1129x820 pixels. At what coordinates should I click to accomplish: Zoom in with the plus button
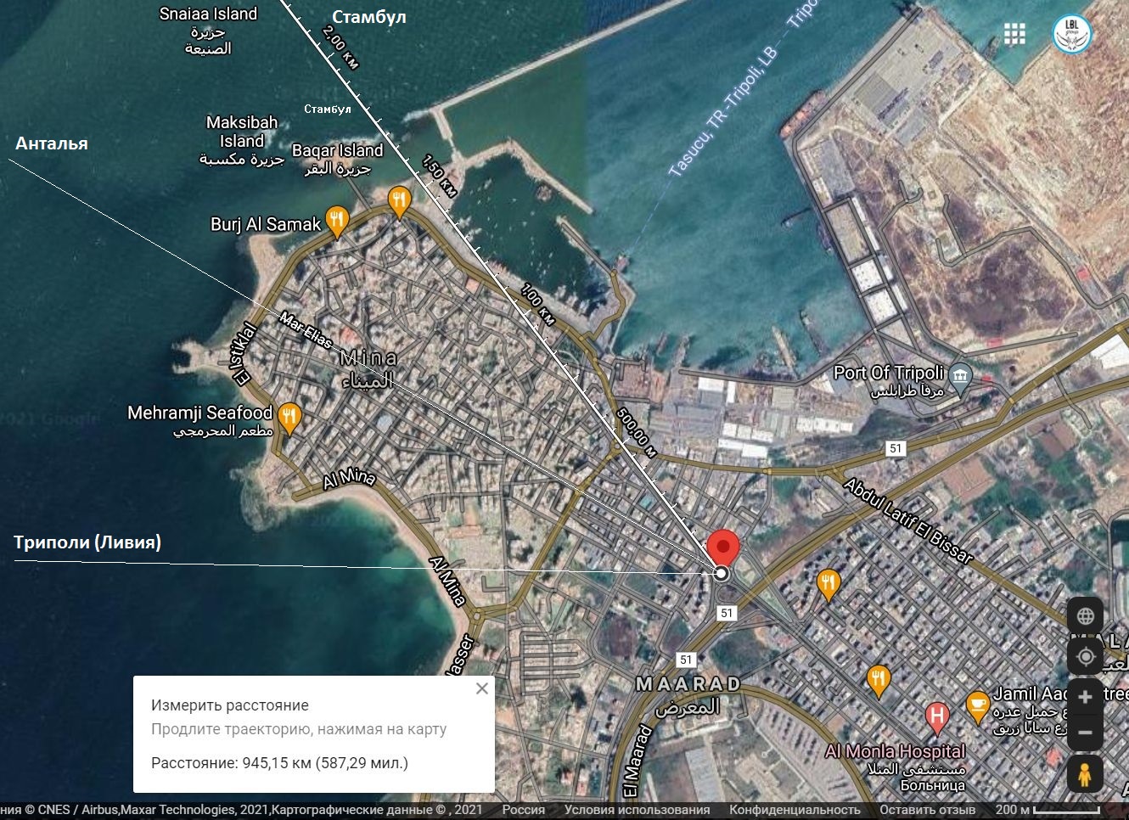click(1085, 697)
